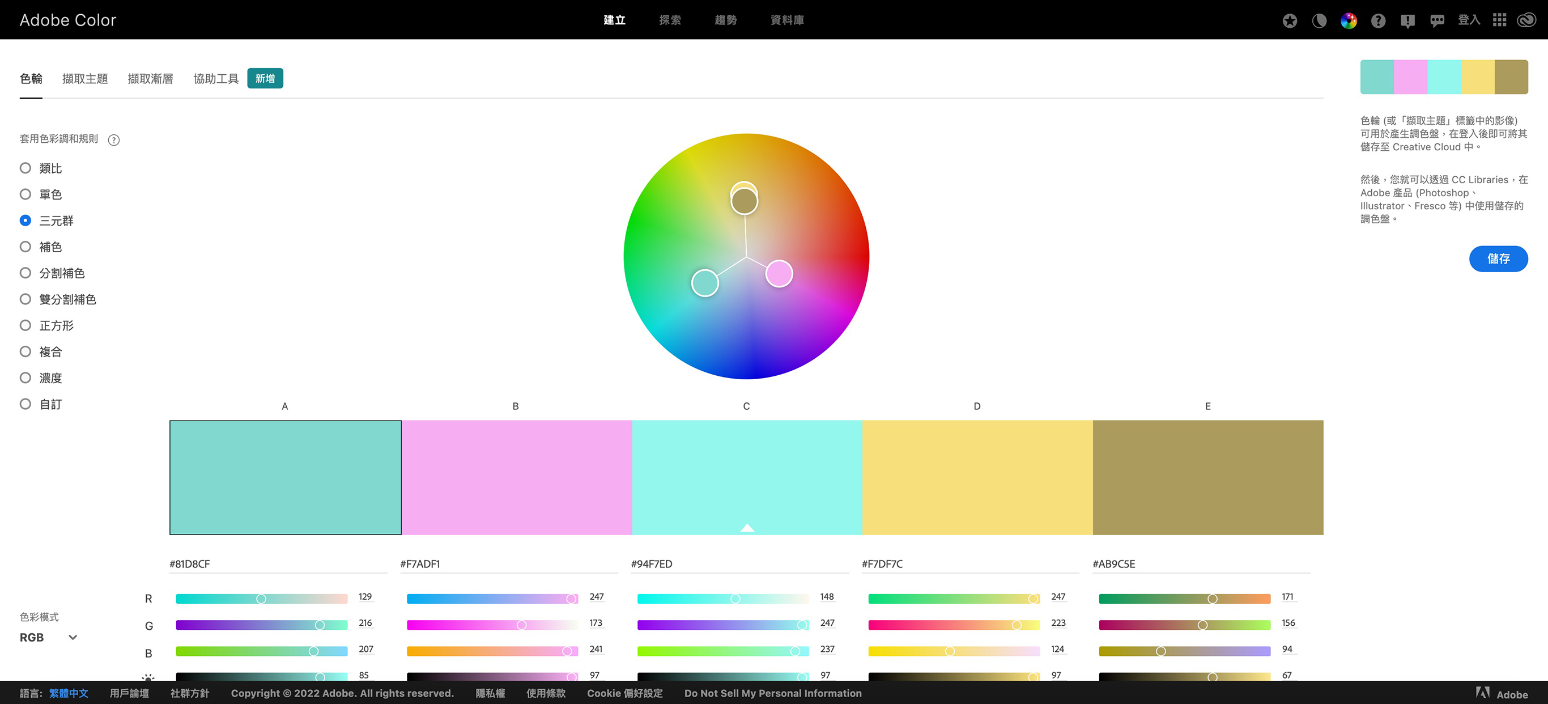Select the pink B color swatch
The image size is (1548, 704).
(516, 477)
